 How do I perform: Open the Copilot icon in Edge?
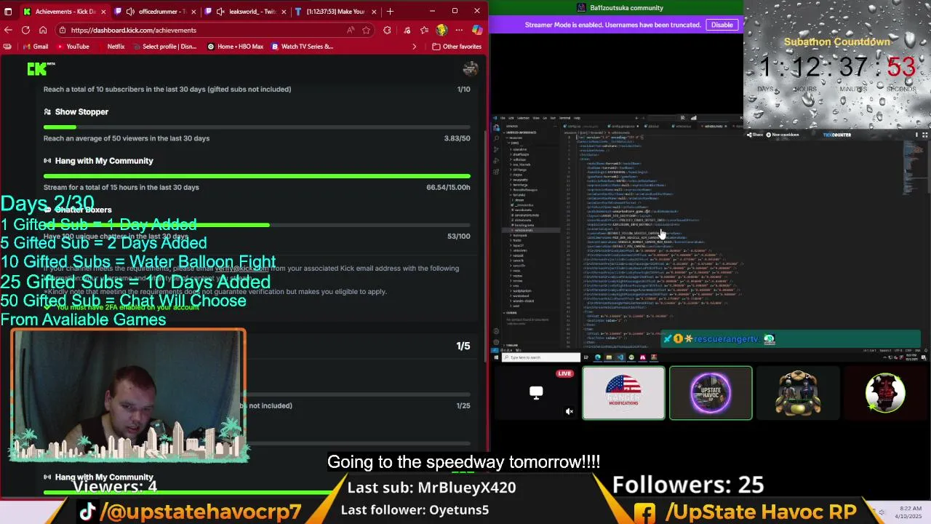click(x=477, y=30)
